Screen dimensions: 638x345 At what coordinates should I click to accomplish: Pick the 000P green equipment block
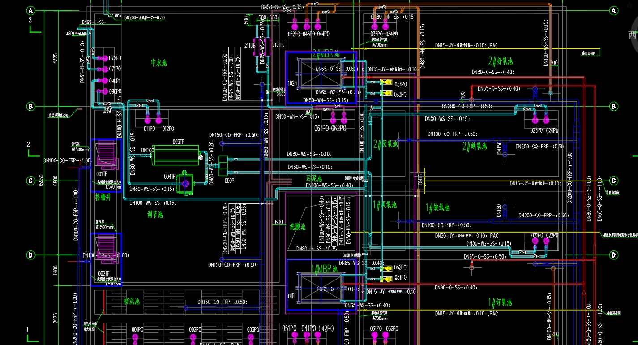click(224, 166)
